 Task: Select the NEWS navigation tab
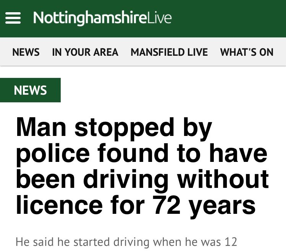click(26, 52)
